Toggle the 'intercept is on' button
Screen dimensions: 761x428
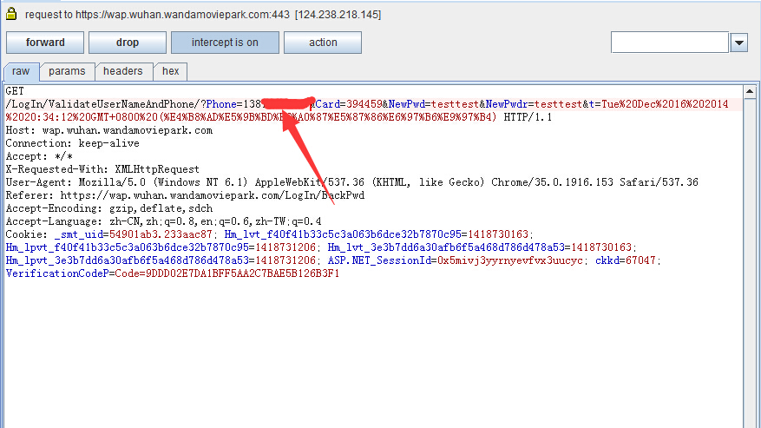pos(226,43)
